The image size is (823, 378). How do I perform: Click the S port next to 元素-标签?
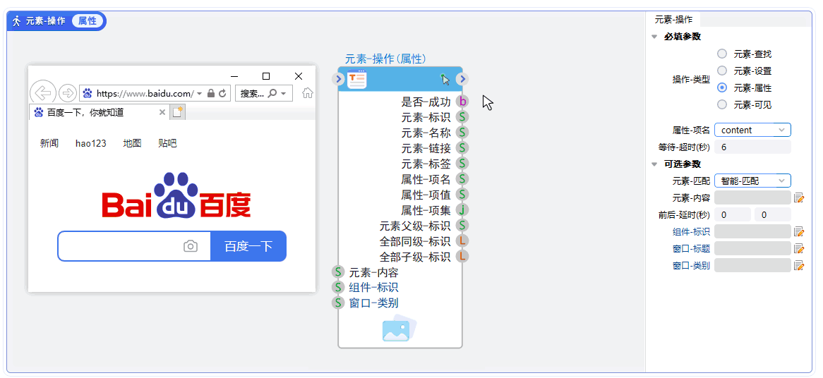click(x=462, y=164)
